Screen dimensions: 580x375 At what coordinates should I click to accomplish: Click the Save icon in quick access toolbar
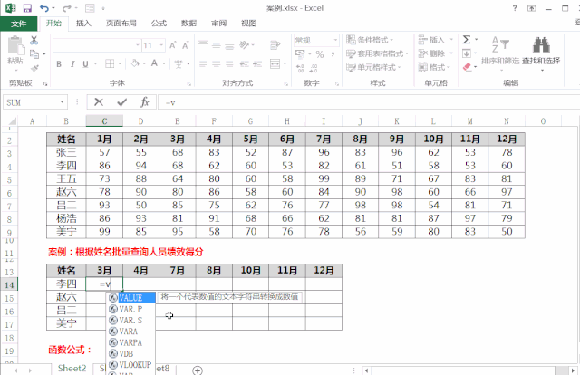coord(27,8)
